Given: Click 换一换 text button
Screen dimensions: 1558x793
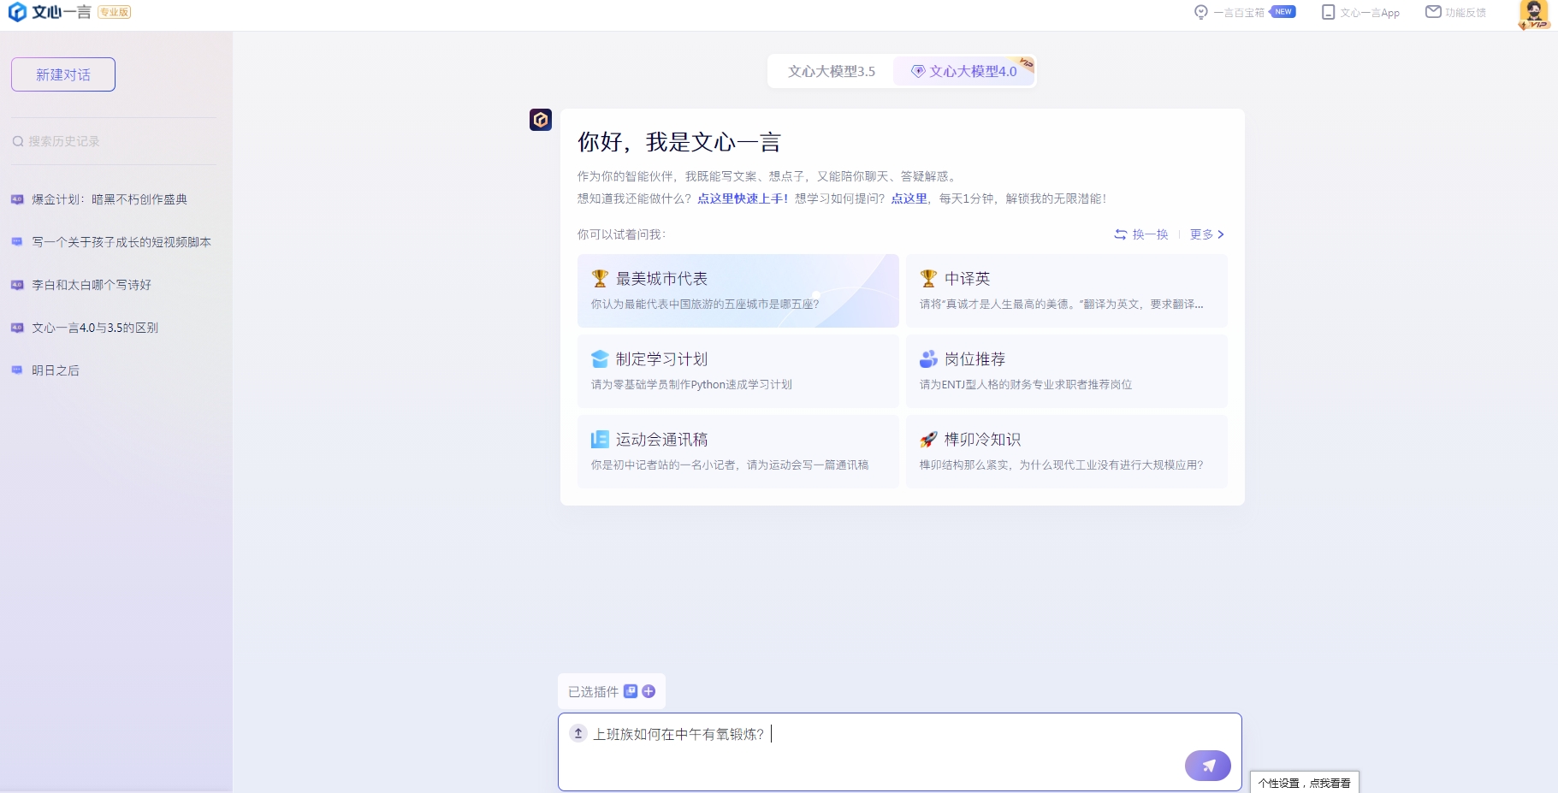Looking at the screenshot, I should (x=1151, y=234).
